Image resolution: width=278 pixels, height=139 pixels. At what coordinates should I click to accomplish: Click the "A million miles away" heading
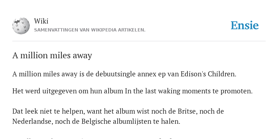(x=52, y=55)
